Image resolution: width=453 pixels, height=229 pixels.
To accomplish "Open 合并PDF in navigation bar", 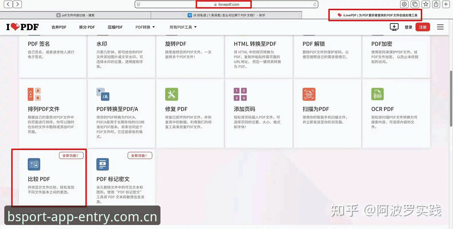I will 59,27.
